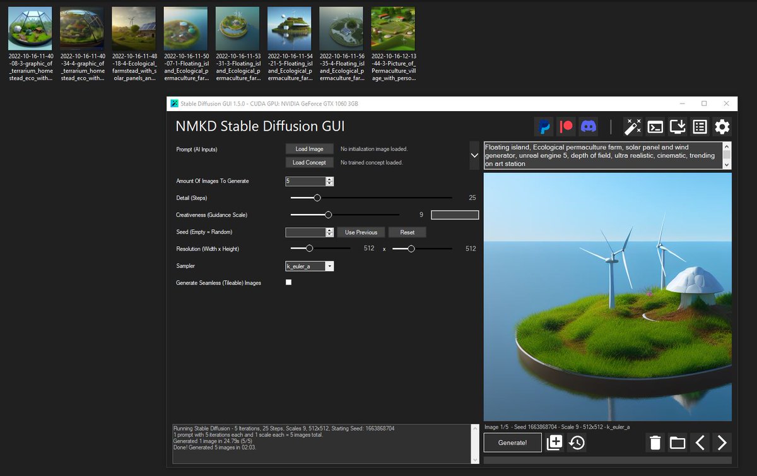The width and height of the screenshot is (757, 476).
Task: Click the app logo in title bar
Action: click(x=174, y=104)
